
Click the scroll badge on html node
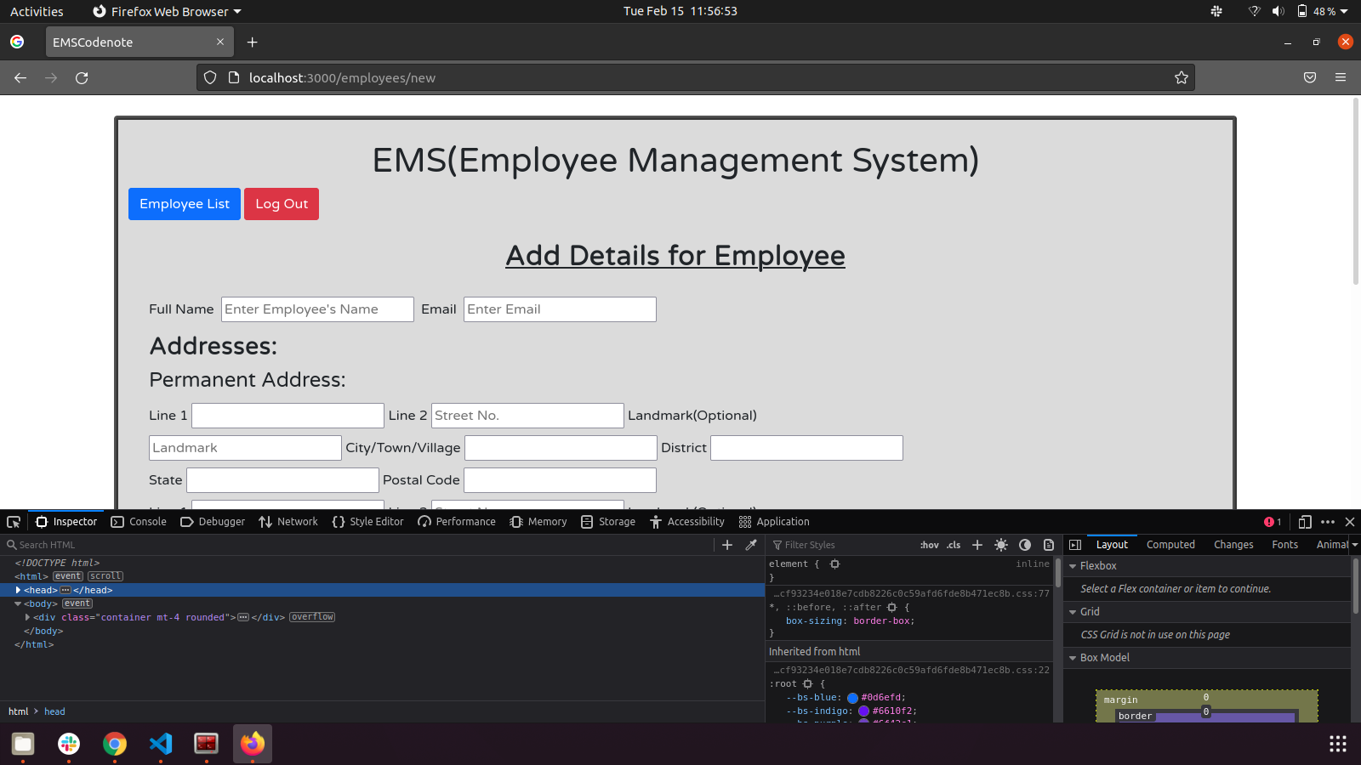tap(105, 576)
